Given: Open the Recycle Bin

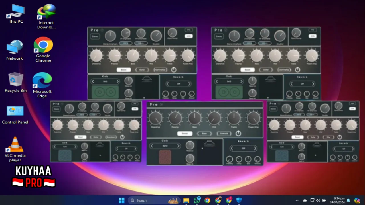Looking at the screenshot, I should [x=16, y=82].
